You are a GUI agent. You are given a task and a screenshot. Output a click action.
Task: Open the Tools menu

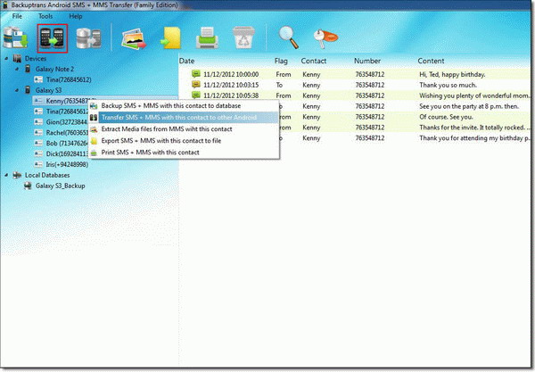tap(45, 16)
